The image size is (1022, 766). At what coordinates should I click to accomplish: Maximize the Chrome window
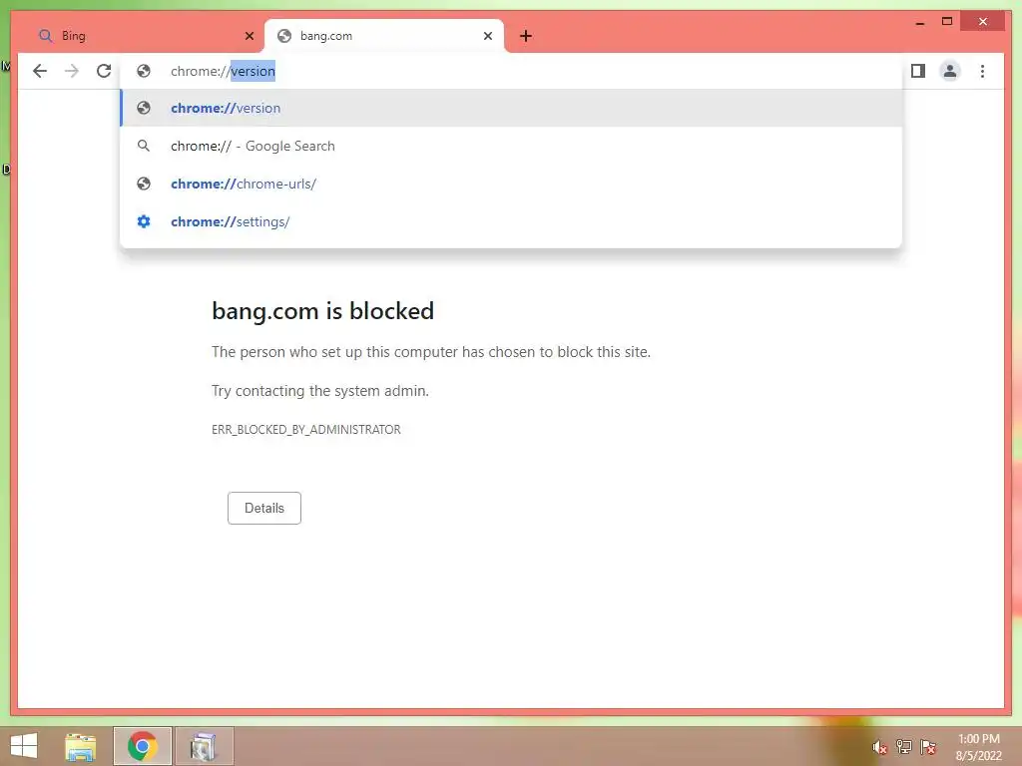947,22
